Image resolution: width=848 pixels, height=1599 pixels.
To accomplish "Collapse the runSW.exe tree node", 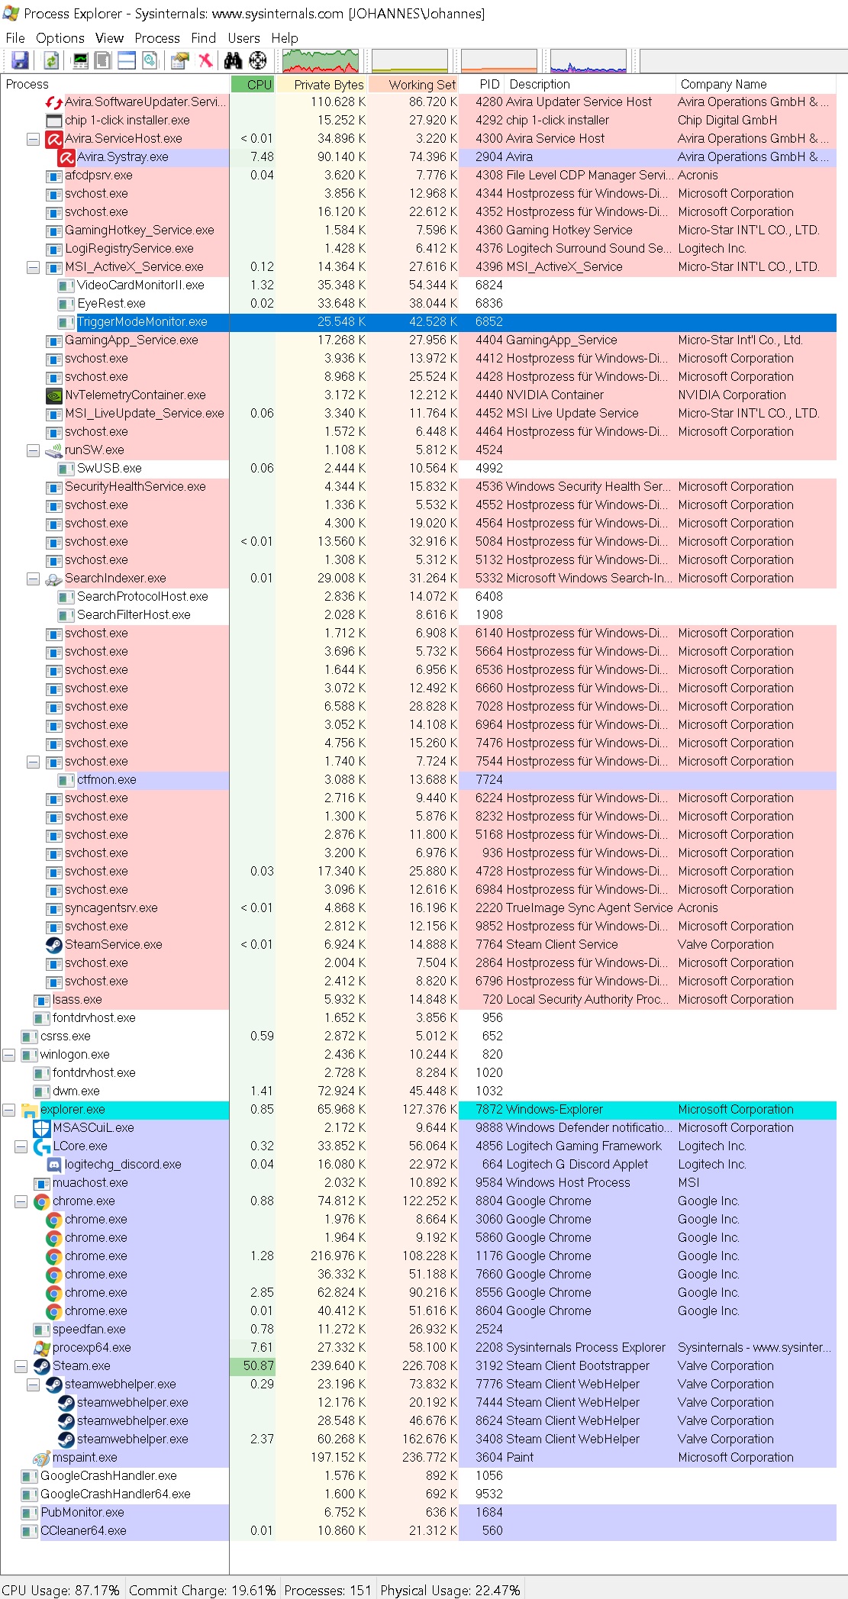I will 33,450.
